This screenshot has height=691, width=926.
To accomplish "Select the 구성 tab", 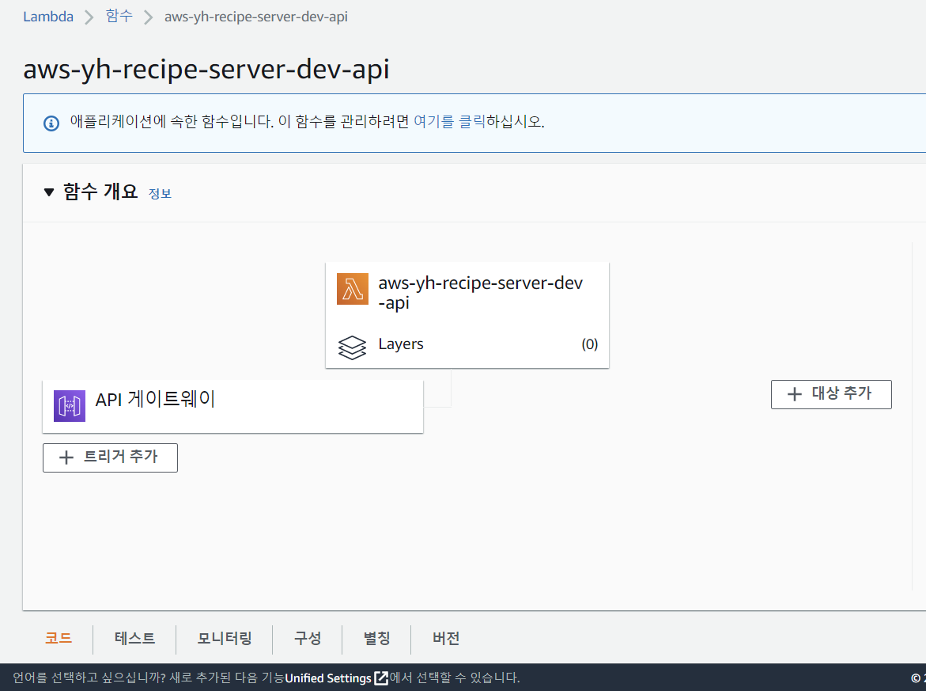I will 308,639.
